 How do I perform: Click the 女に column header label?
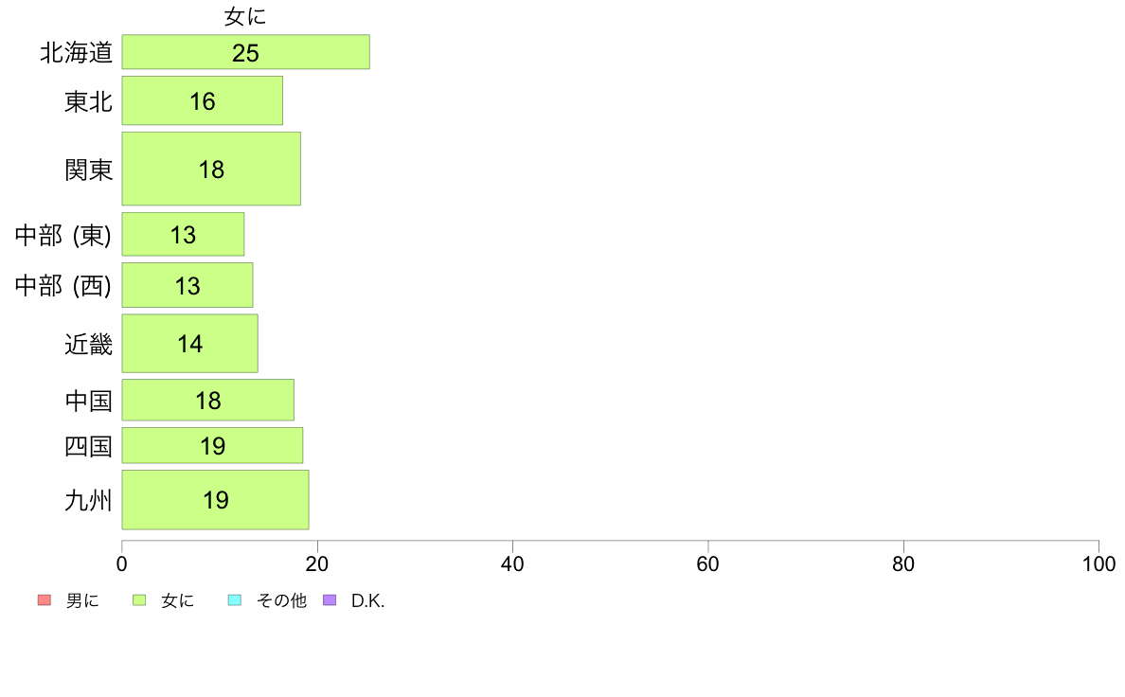pos(245,16)
